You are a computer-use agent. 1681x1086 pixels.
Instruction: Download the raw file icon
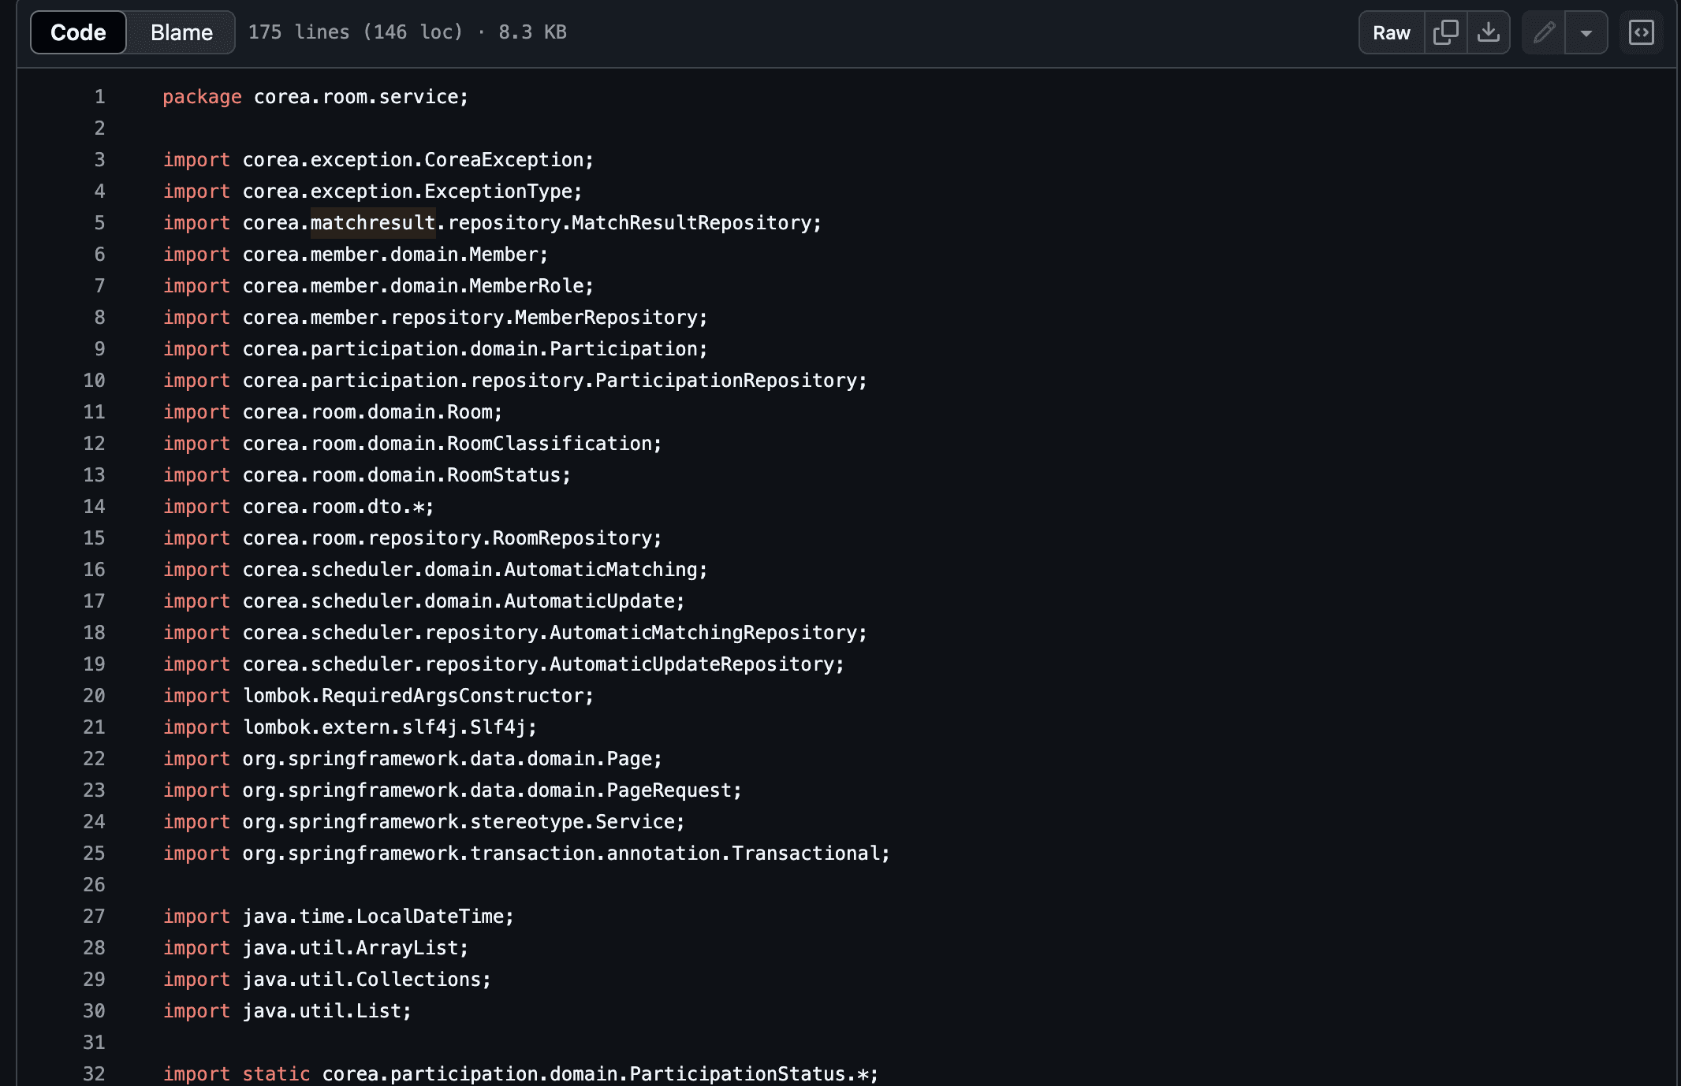click(x=1488, y=32)
